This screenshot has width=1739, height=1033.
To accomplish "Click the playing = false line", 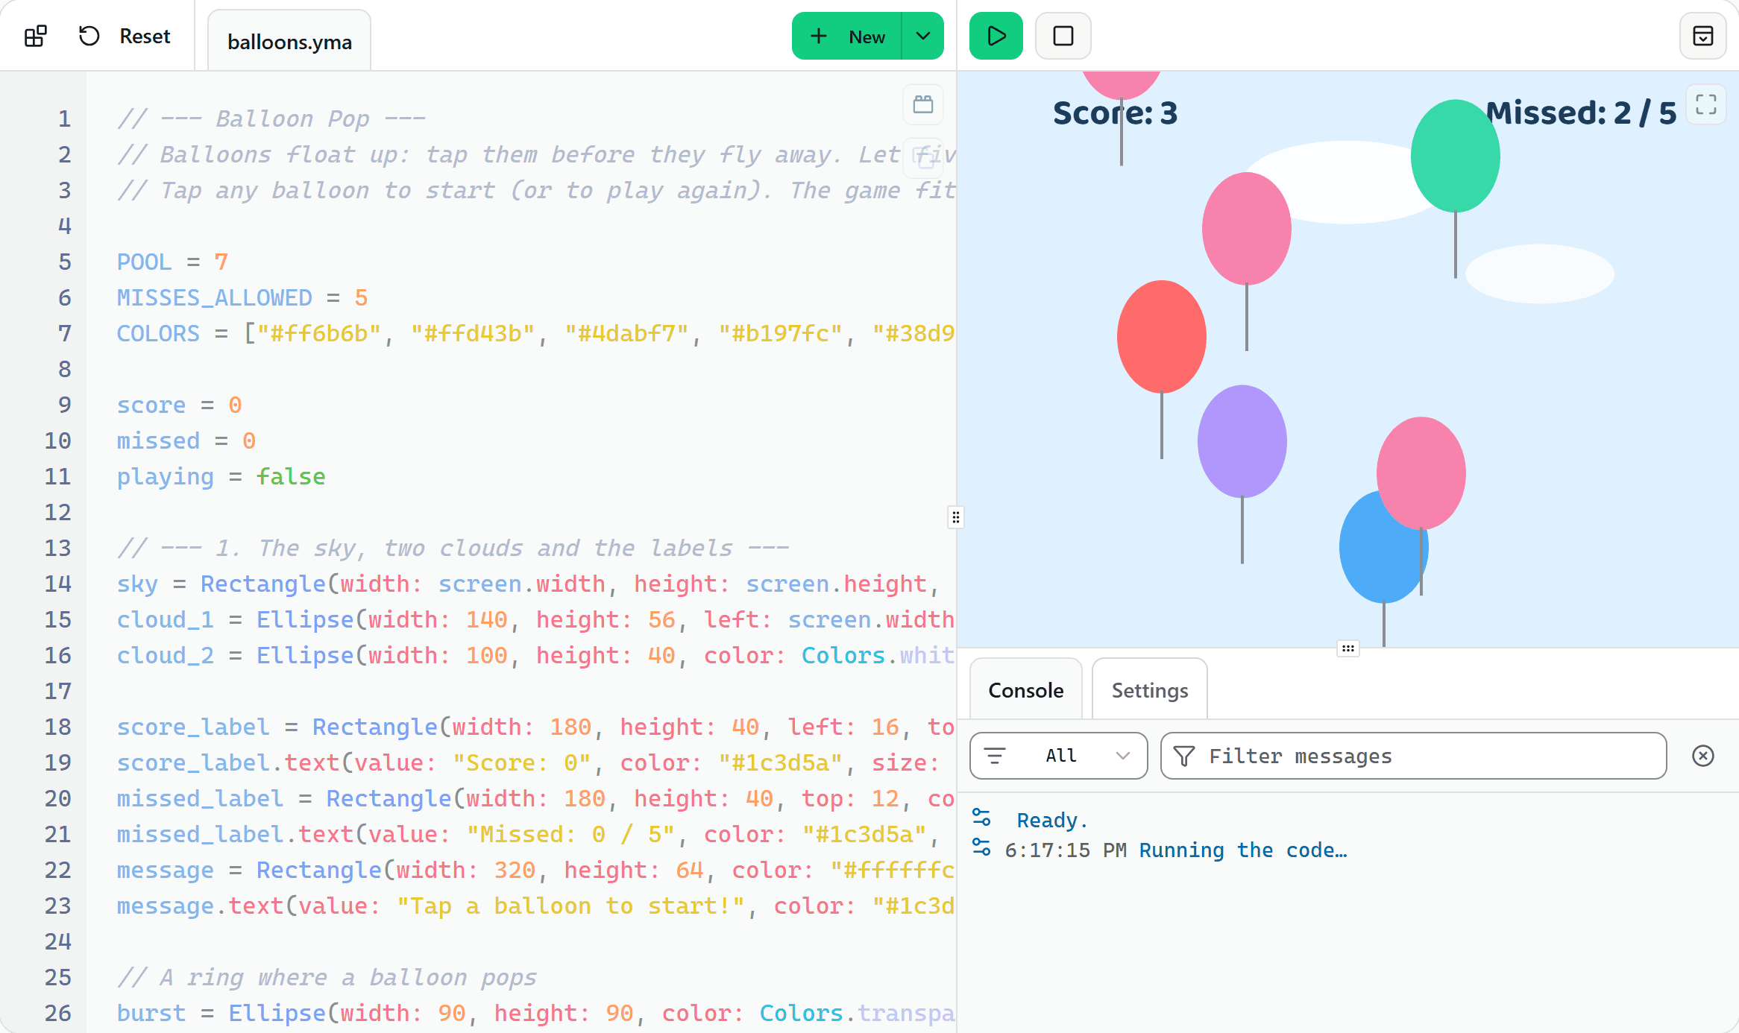I will click(x=221, y=476).
